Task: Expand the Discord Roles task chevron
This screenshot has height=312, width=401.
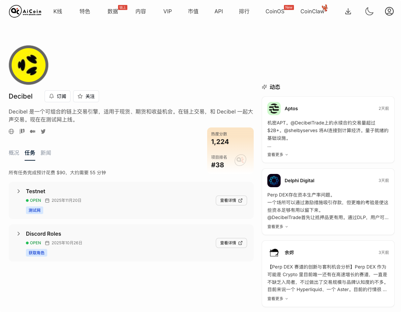Action: coord(19,234)
